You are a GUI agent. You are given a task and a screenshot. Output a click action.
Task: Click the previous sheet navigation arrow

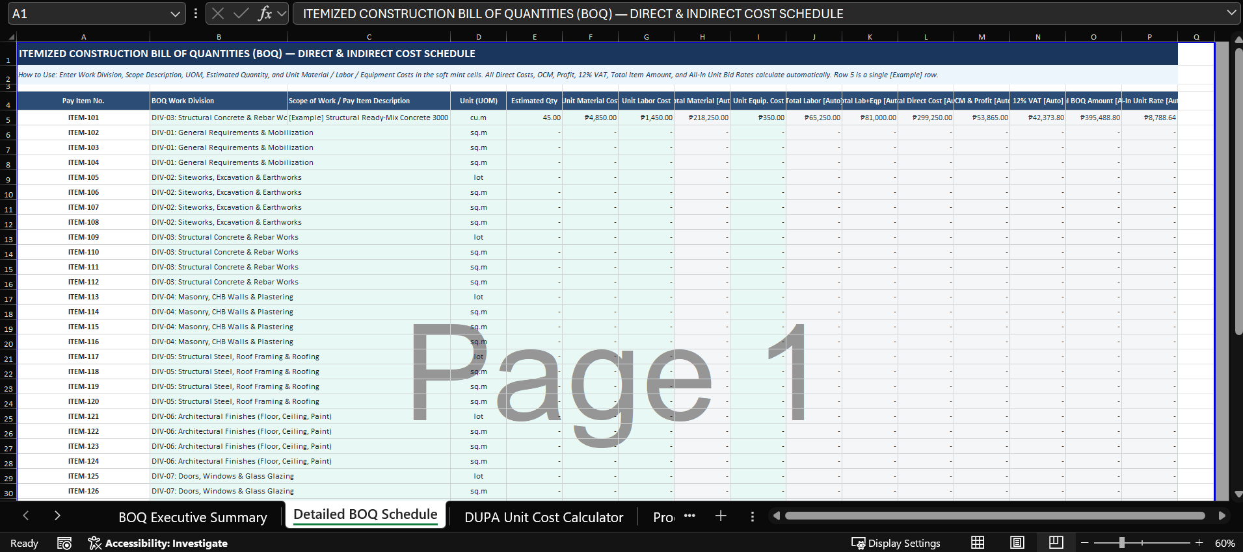(26, 516)
